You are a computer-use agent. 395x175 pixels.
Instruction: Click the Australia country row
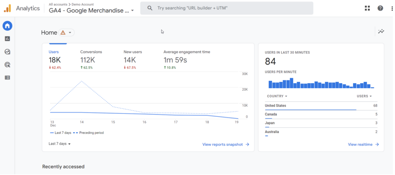tap(321, 132)
